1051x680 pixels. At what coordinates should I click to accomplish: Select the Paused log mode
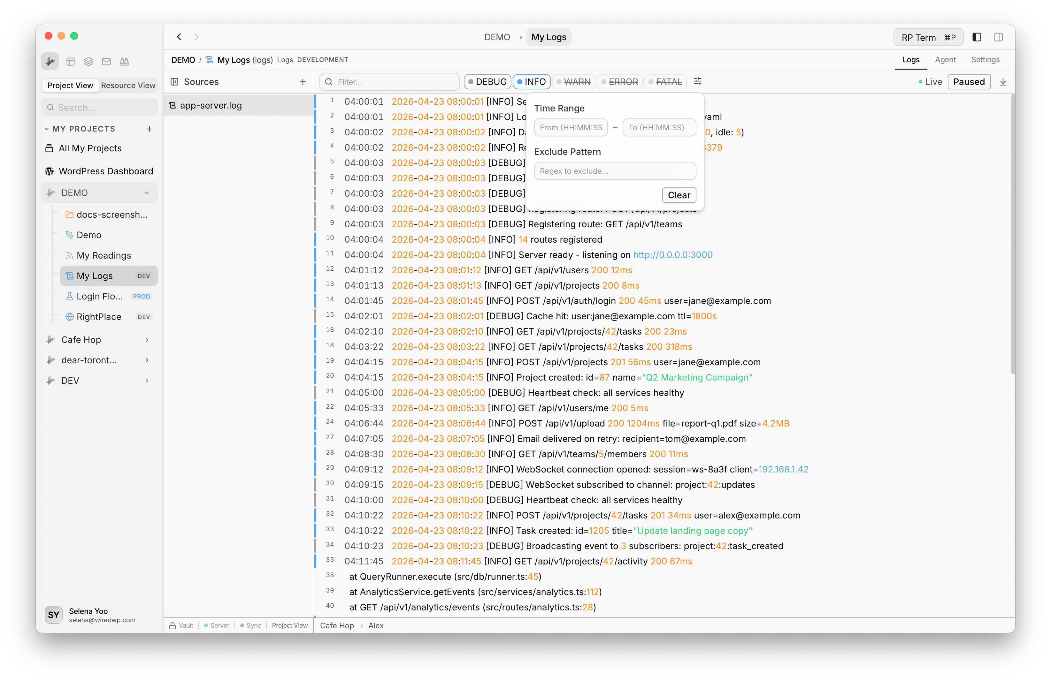point(969,82)
